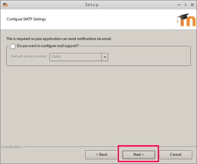197x164 pixels.
Task: Click the large Moodle logo in header
Action: [x=186, y=20]
